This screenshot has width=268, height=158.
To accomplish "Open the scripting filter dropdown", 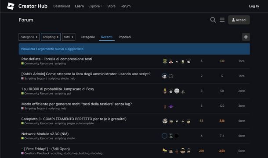I will point(51,37).
